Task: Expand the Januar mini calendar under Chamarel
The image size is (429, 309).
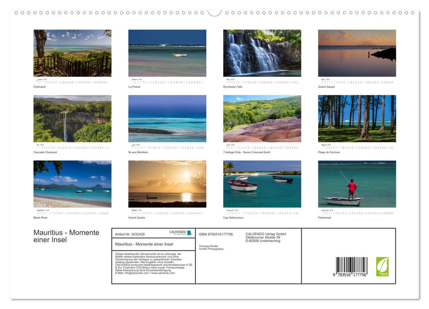Action: 72,81
